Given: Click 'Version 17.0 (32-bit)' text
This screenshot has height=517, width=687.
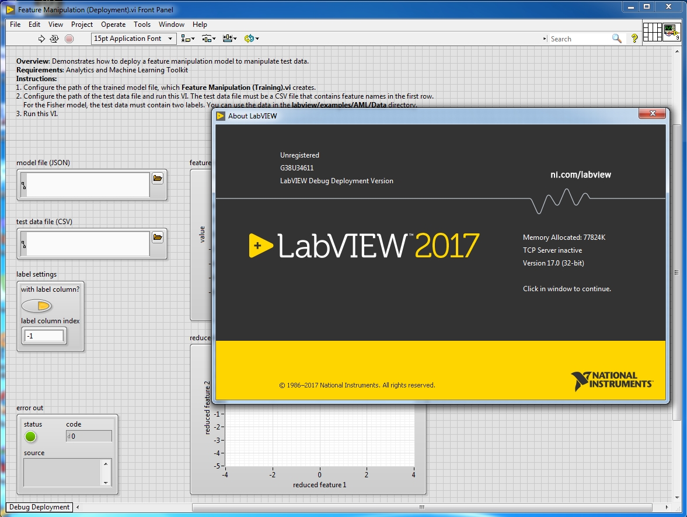Looking at the screenshot, I should 553,263.
